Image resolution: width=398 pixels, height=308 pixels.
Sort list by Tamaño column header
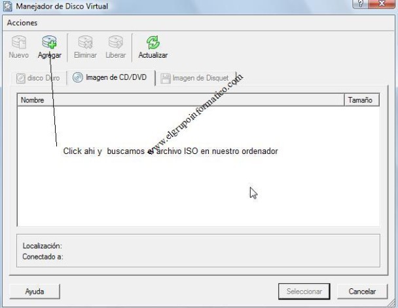(x=361, y=100)
